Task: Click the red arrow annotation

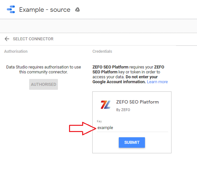Action: [83, 128]
